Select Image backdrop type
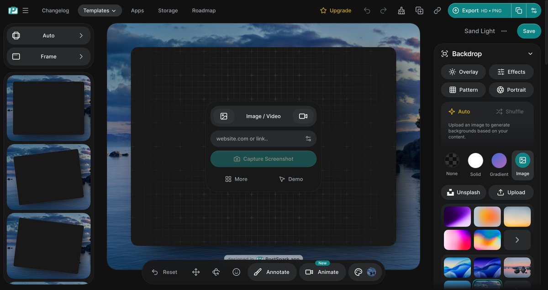Image resolution: width=548 pixels, height=290 pixels. pyautogui.click(x=522, y=165)
